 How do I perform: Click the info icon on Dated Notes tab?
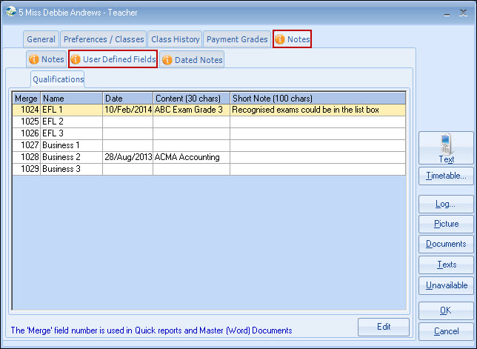click(x=167, y=60)
